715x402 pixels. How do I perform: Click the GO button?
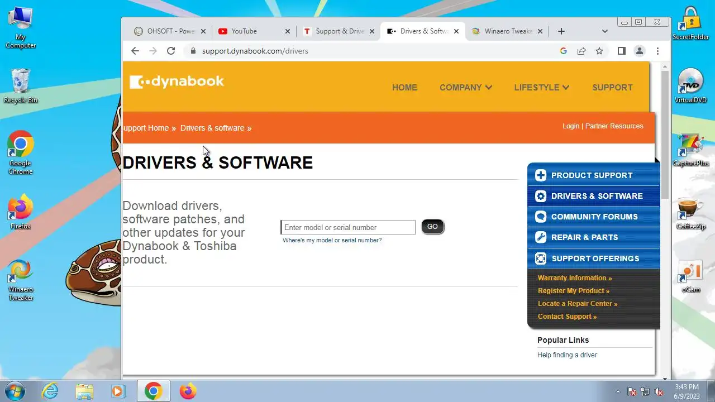(x=432, y=227)
